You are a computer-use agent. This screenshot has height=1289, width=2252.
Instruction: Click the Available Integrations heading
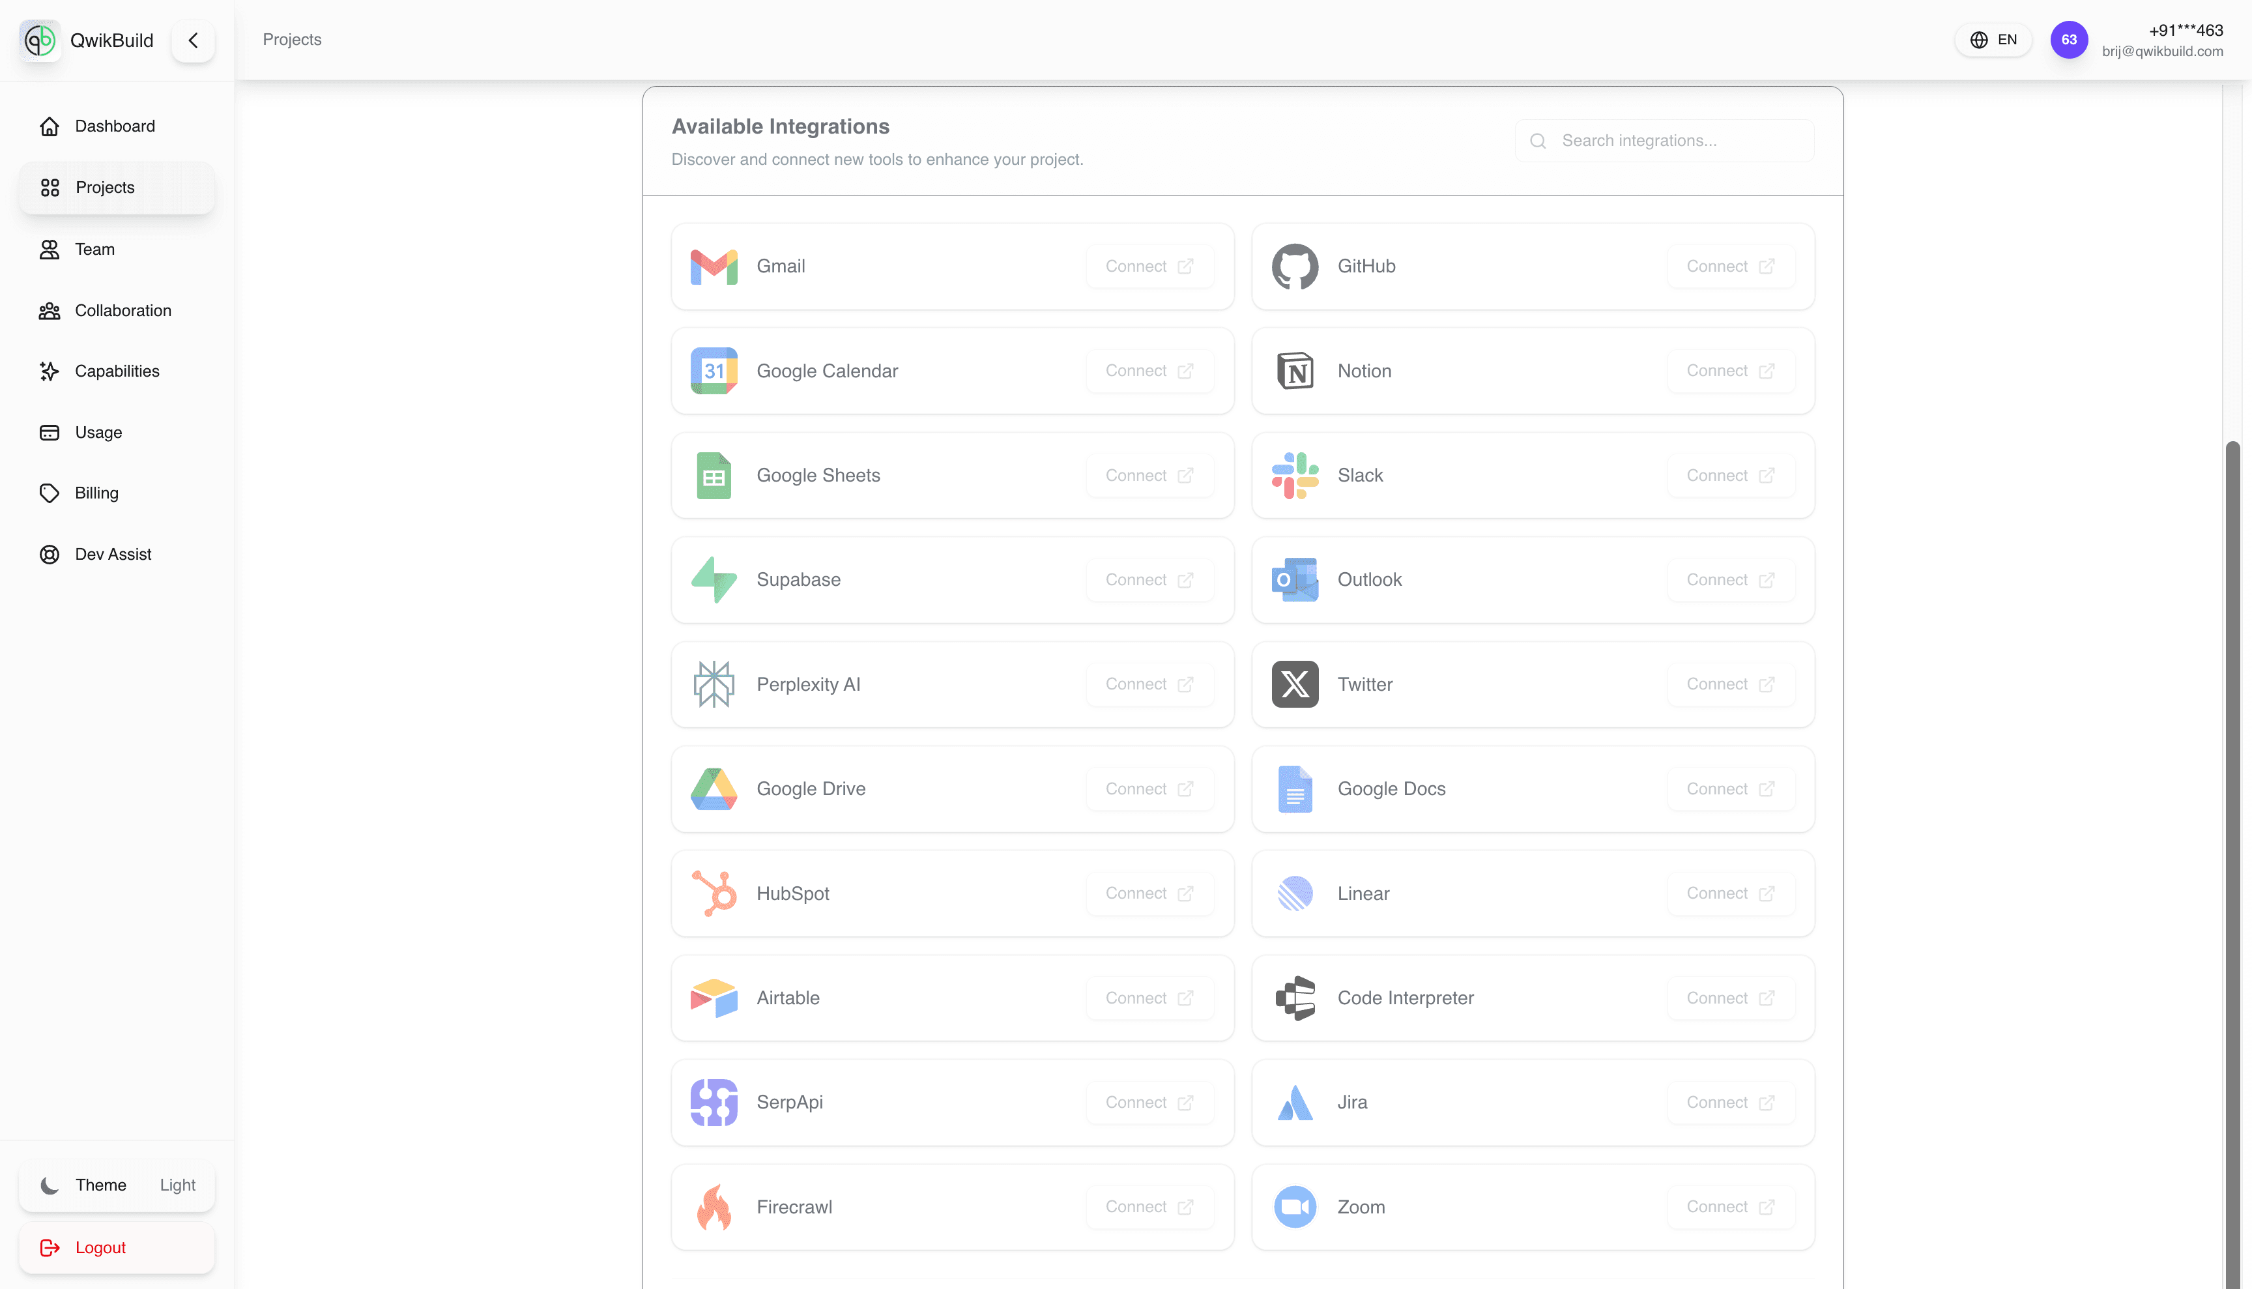[780, 126]
